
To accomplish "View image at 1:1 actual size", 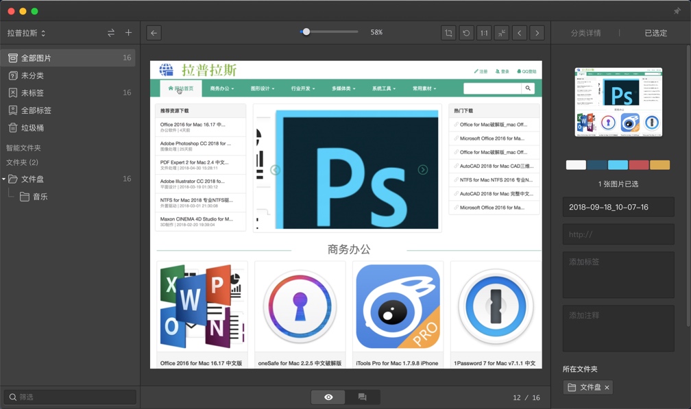I will [484, 32].
